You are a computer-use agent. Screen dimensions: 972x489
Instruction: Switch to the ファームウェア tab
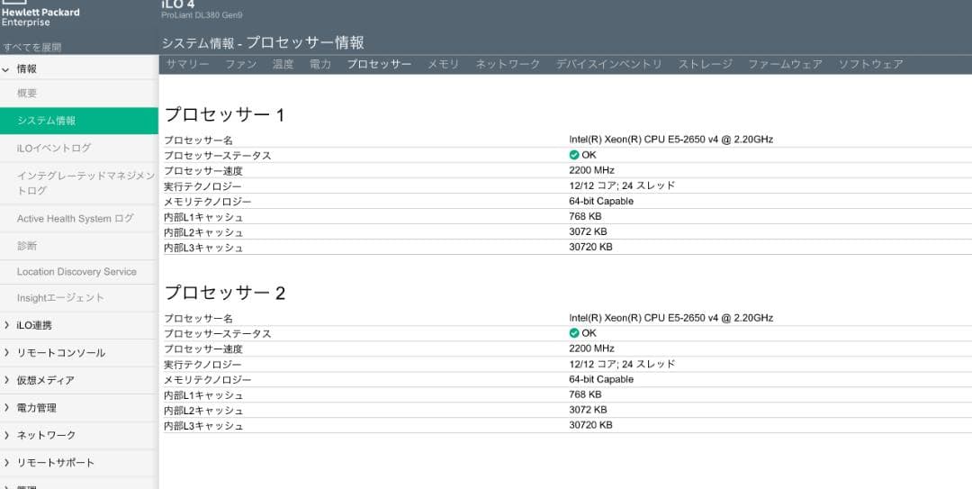point(786,64)
